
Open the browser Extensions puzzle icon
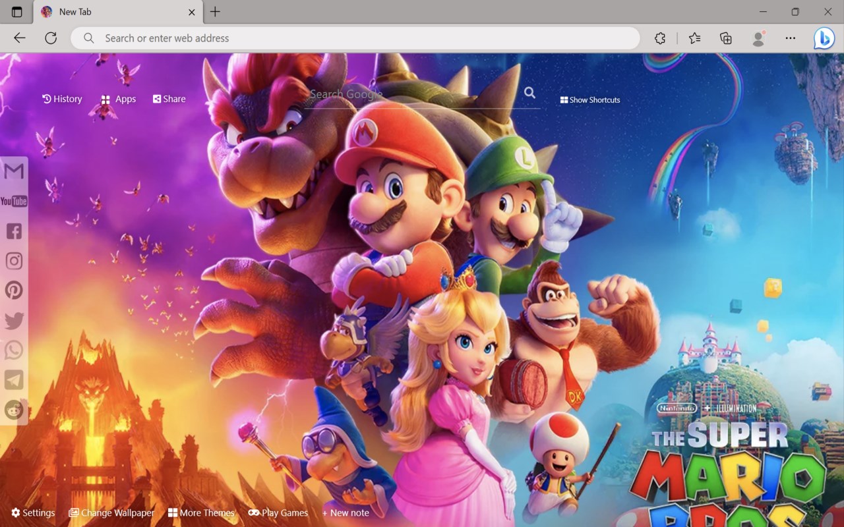coord(660,38)
